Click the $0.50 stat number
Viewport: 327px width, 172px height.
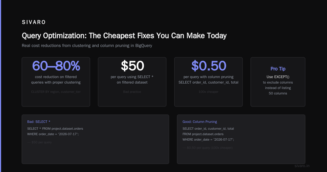pyautogui.click(x=208, y=66)
